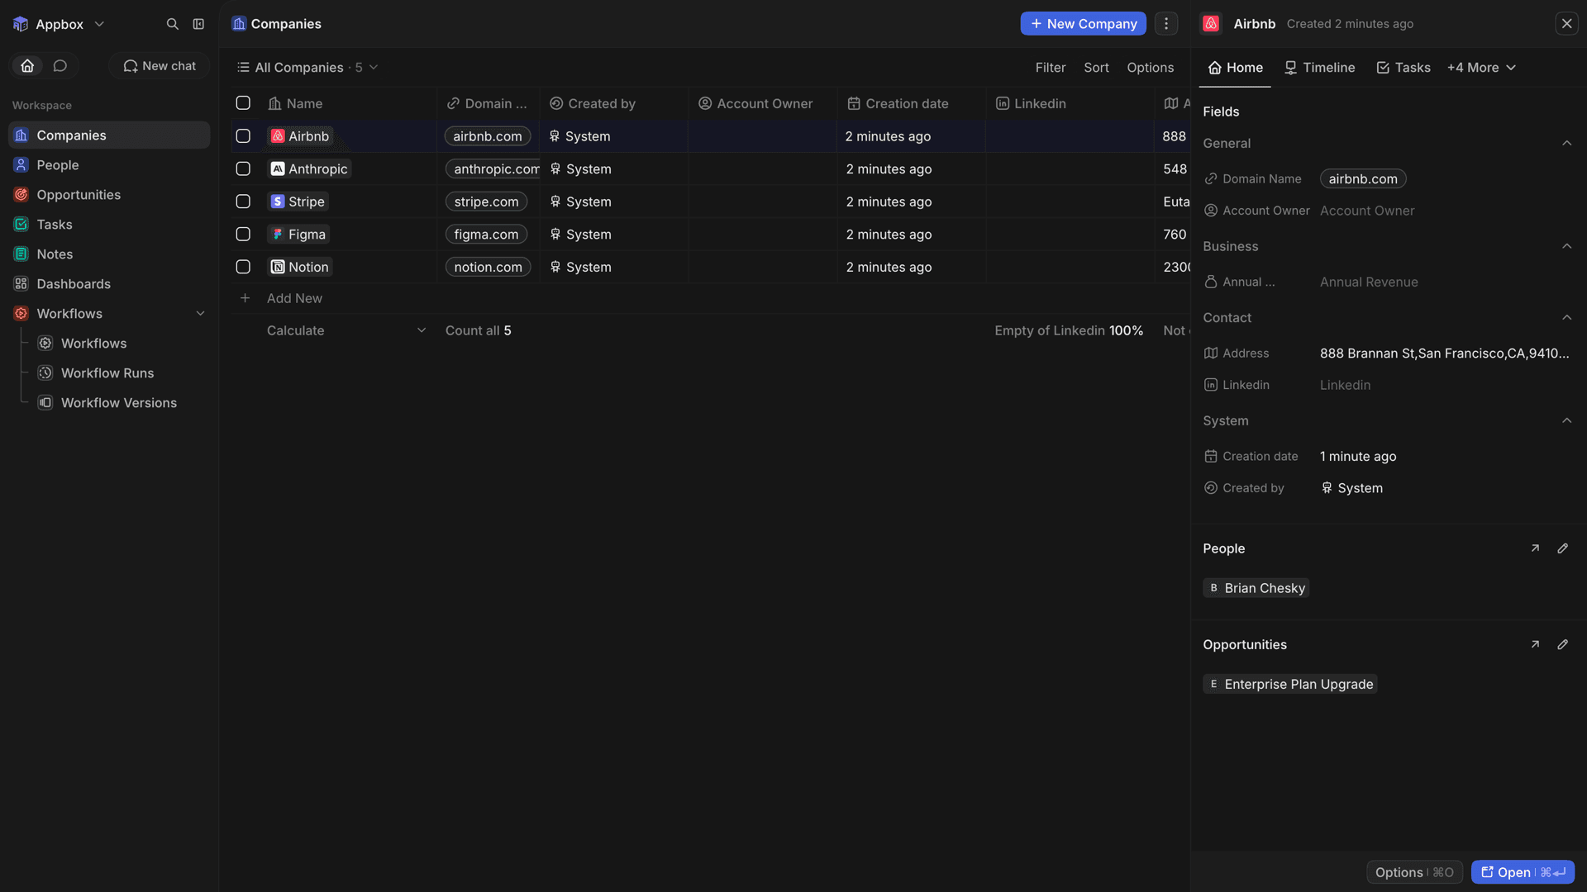Click the Linkedin field placeholder in panel
The width and height of the screenshot is (1587, 892).
(x=1345, y=385)
